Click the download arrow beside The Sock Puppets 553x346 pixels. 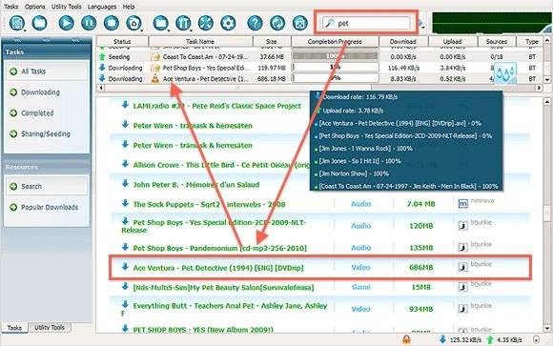point(125,203)
